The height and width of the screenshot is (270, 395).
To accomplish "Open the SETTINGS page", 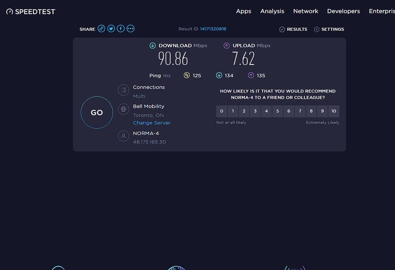I will click(x=333, y=29).
